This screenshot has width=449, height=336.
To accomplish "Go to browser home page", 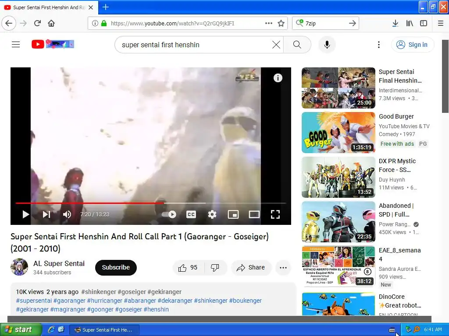I will [x=51, y=23].
